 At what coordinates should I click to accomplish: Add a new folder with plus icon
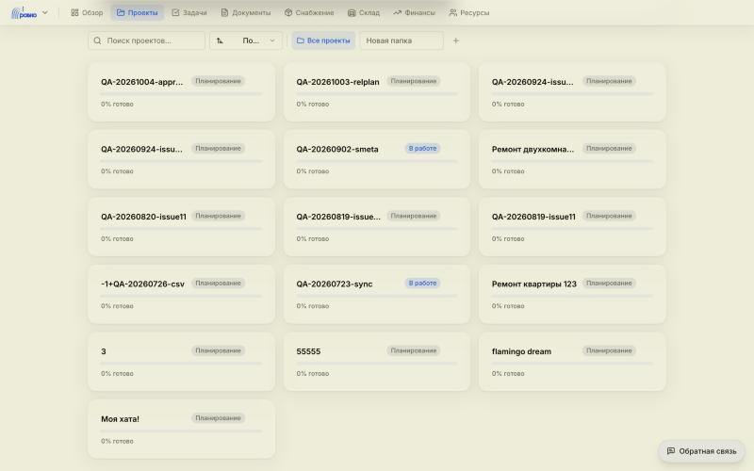[456, 41]
